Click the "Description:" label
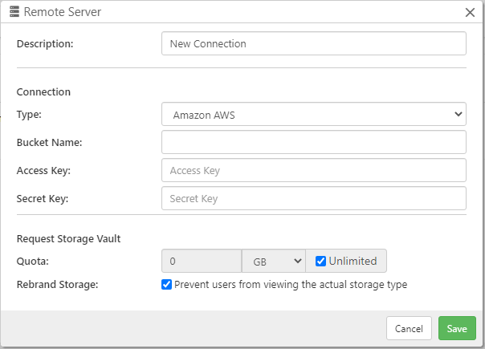485x349 pixels. point(45,43)
